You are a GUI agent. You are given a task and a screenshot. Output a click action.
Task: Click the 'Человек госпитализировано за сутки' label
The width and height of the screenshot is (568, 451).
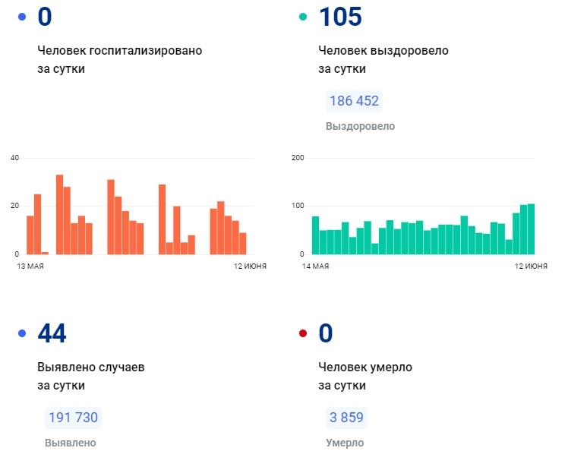coord(119,59)
